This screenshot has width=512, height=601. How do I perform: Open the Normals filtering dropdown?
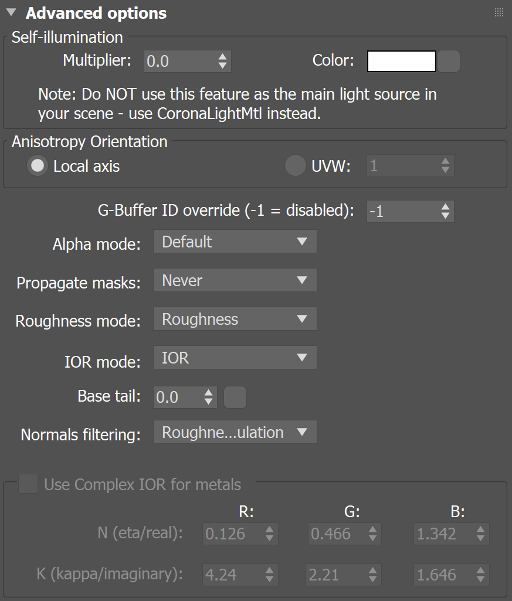pyautogui.click(x=235, y=433)
